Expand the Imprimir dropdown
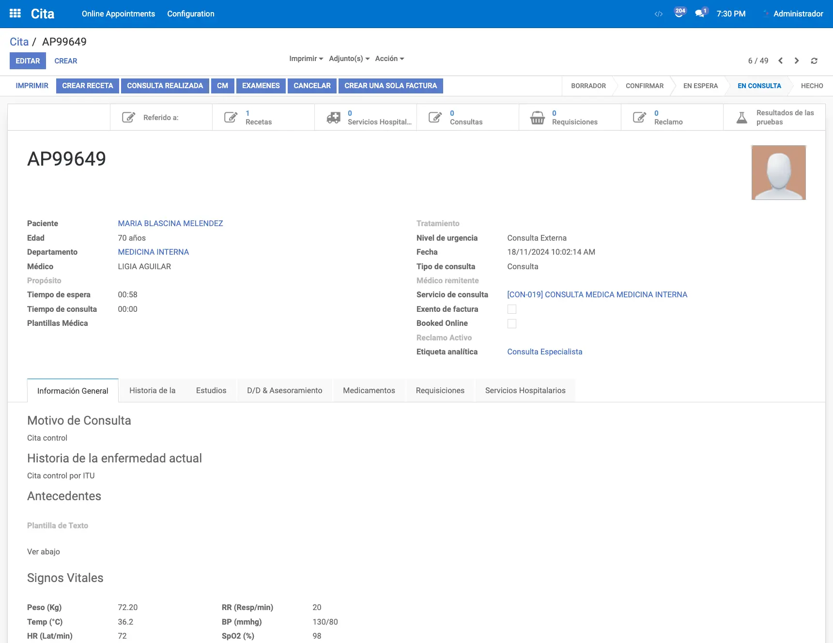The width and height of the screenshot is (833, 643). (306, 59)
